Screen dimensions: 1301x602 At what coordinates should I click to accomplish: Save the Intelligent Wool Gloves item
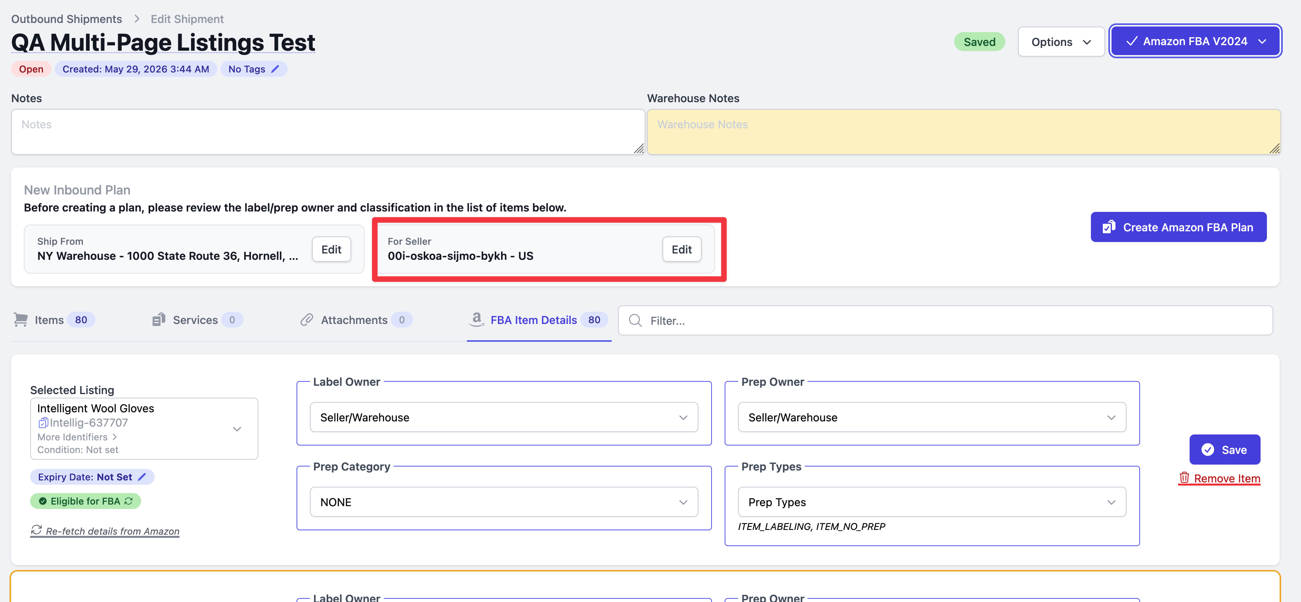click(x=1224, y=450)
